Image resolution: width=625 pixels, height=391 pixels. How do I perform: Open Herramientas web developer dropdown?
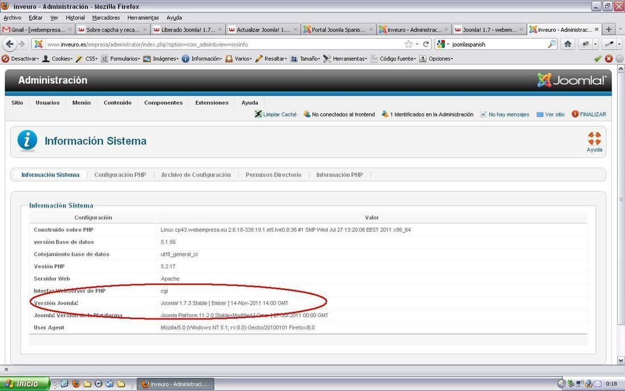(x=345, y=59)
